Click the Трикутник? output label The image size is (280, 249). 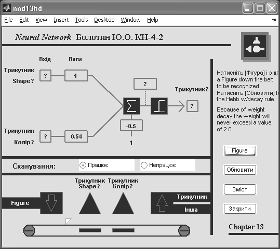(x=192, y=89)
